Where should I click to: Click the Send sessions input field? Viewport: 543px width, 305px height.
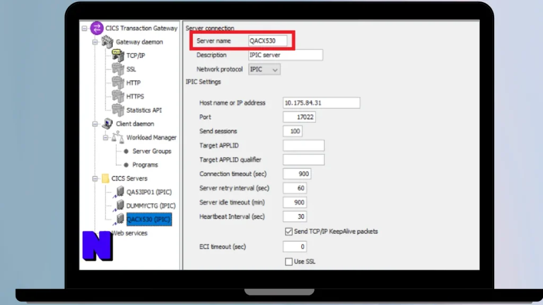(x=293, y=131)
